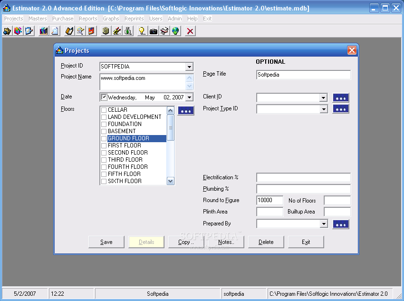Screen dimensions: 404x301
Task: Tick the CELLAR floor checkbox
Action: tap(104, 110)
